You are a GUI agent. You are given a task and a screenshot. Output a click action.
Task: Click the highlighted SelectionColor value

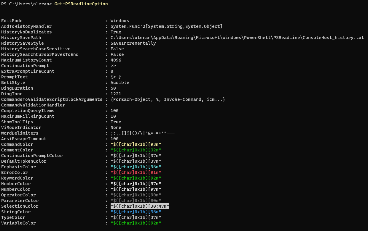tap(140, 206)
